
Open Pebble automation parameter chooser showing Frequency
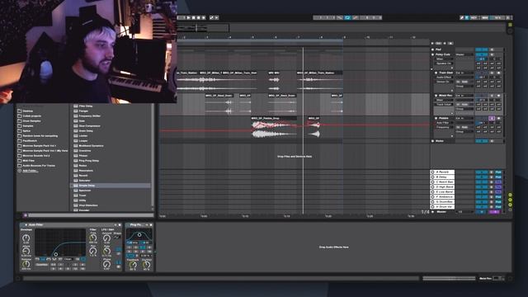pos(445,127)
